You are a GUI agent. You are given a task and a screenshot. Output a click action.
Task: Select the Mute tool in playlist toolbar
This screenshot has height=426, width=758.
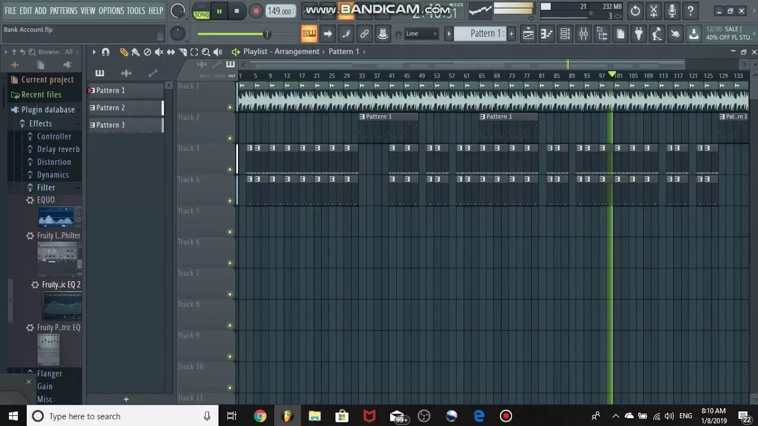(159, 52)
